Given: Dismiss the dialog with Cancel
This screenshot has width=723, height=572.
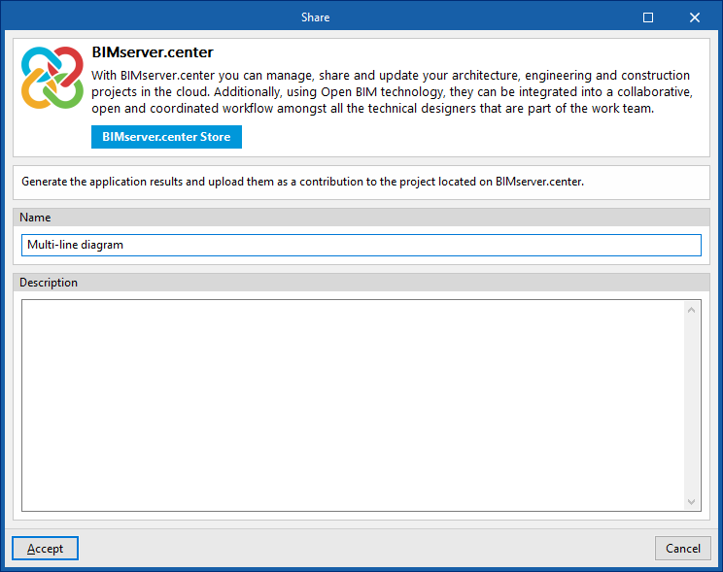Looking at the screenshot, I should point(682,548).
